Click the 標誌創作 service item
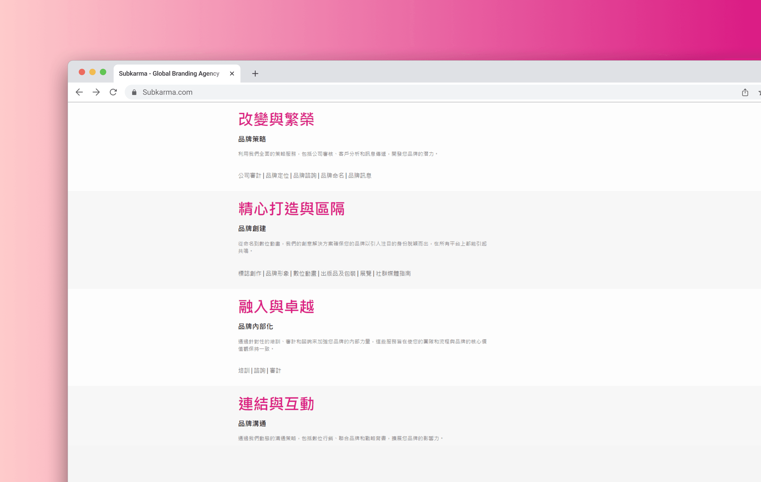Screen dimensions: 761x482 [x=250, y=274]
